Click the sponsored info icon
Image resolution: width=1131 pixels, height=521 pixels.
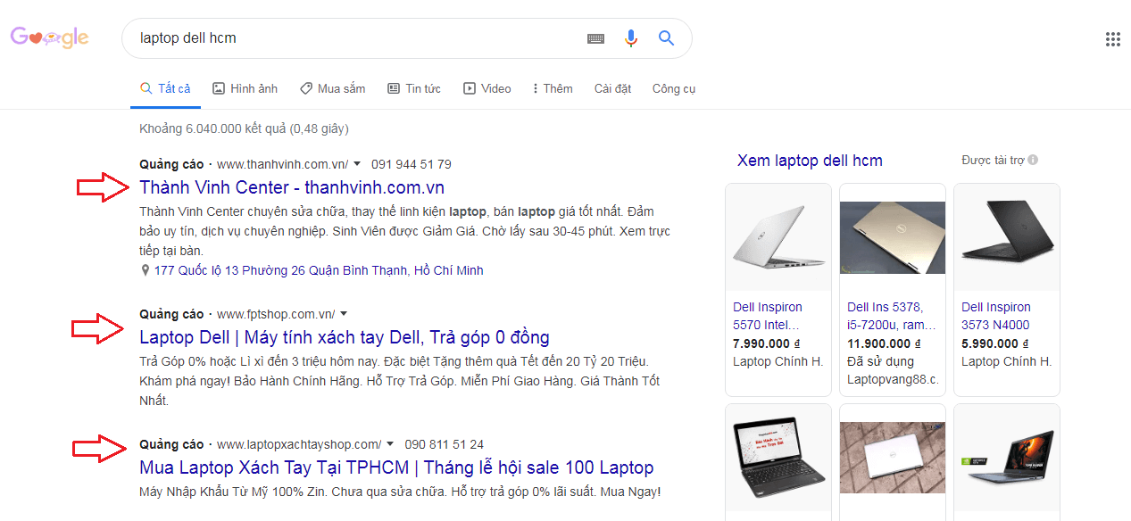1033,161
